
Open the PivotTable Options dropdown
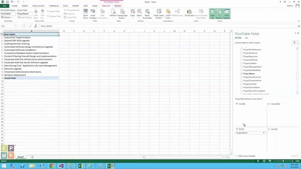8,17
